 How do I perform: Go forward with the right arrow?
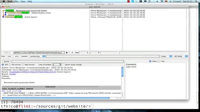coord(72,53)
